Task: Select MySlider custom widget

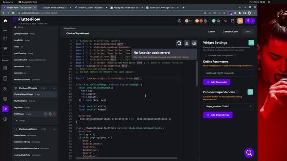Action: (35, 107)
